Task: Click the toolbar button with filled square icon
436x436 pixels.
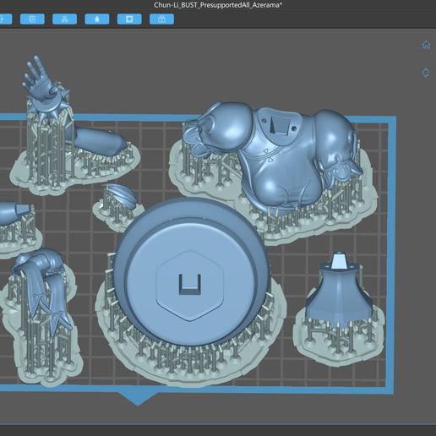Action: point(129,19)
